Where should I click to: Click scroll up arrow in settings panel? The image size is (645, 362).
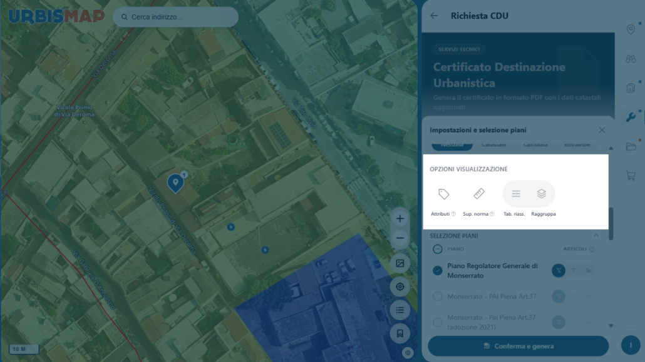coord(611,148)
